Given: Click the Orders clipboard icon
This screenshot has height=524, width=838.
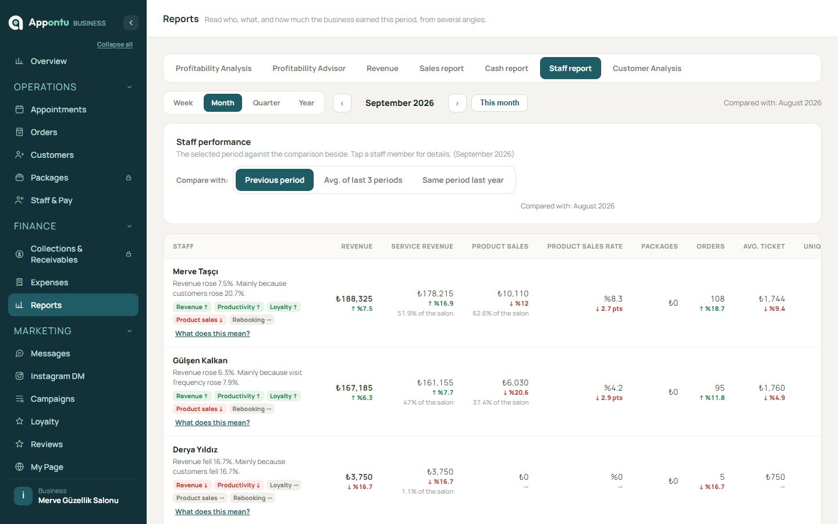Looking at the screenshot, I should tap(19, 132).
